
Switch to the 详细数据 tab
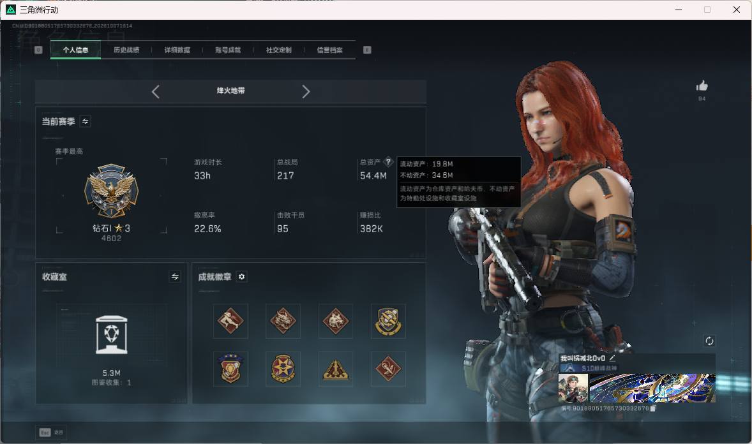coord(177,50)
